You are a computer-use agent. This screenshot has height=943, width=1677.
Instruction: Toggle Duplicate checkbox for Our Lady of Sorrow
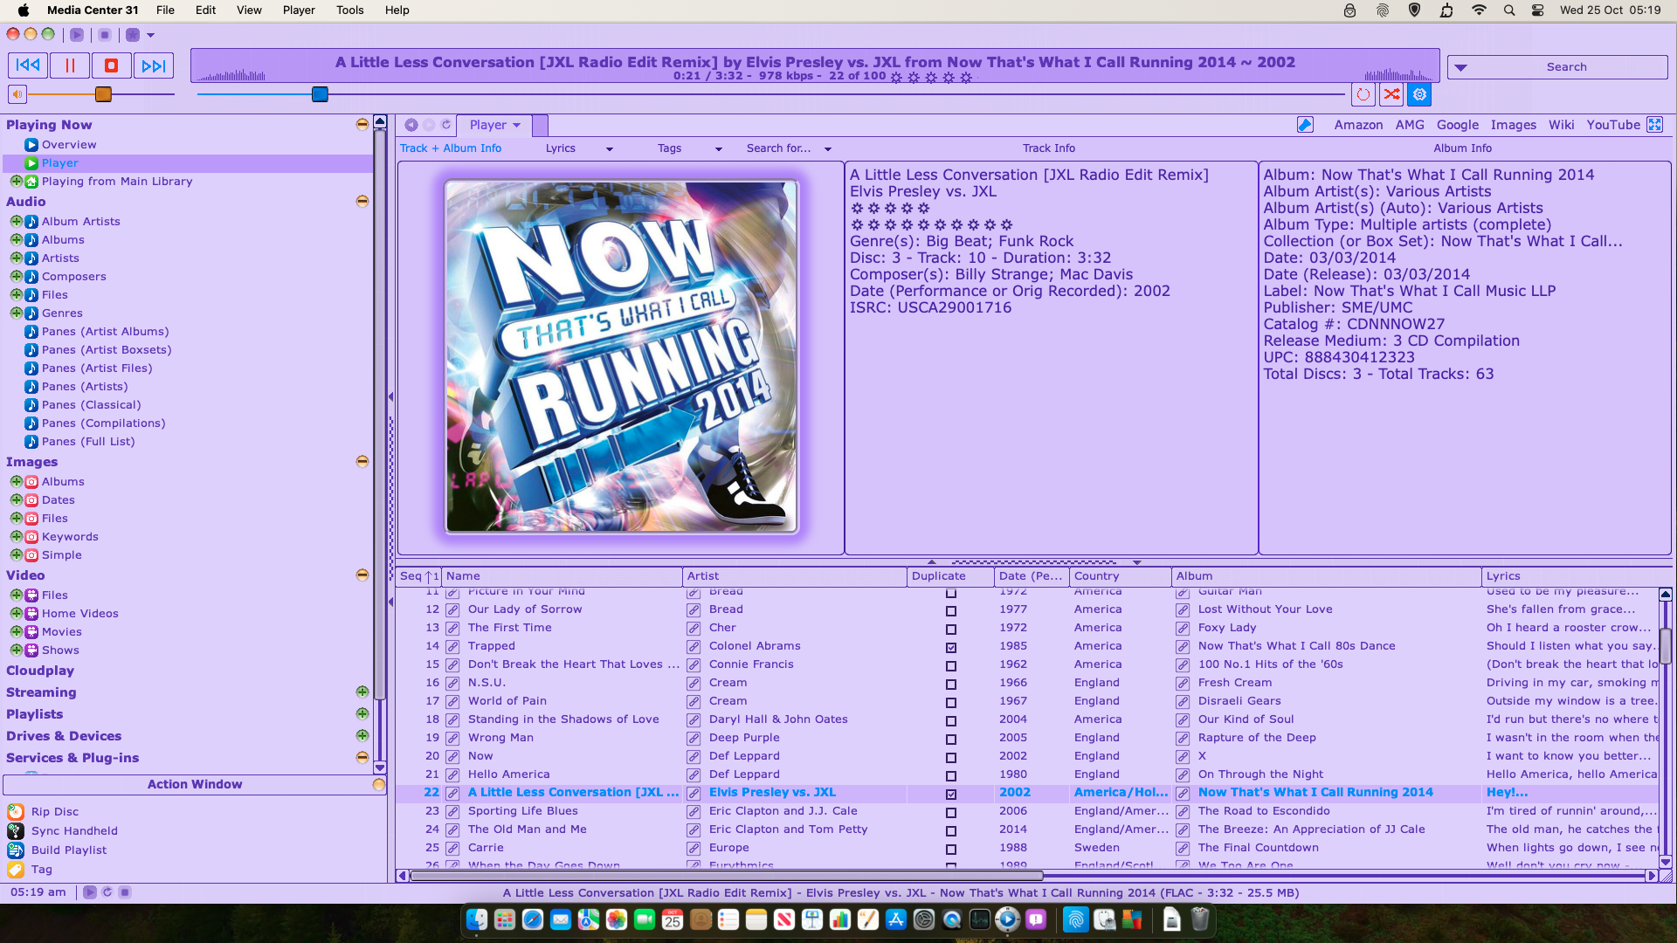pyautogui.click(x=951, y=610)
